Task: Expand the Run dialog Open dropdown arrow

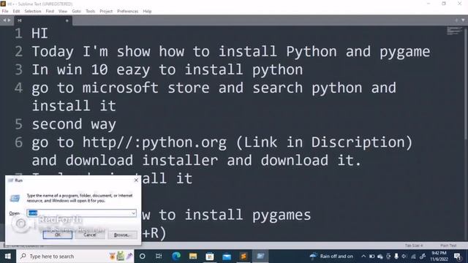Action: pos(133,213)
